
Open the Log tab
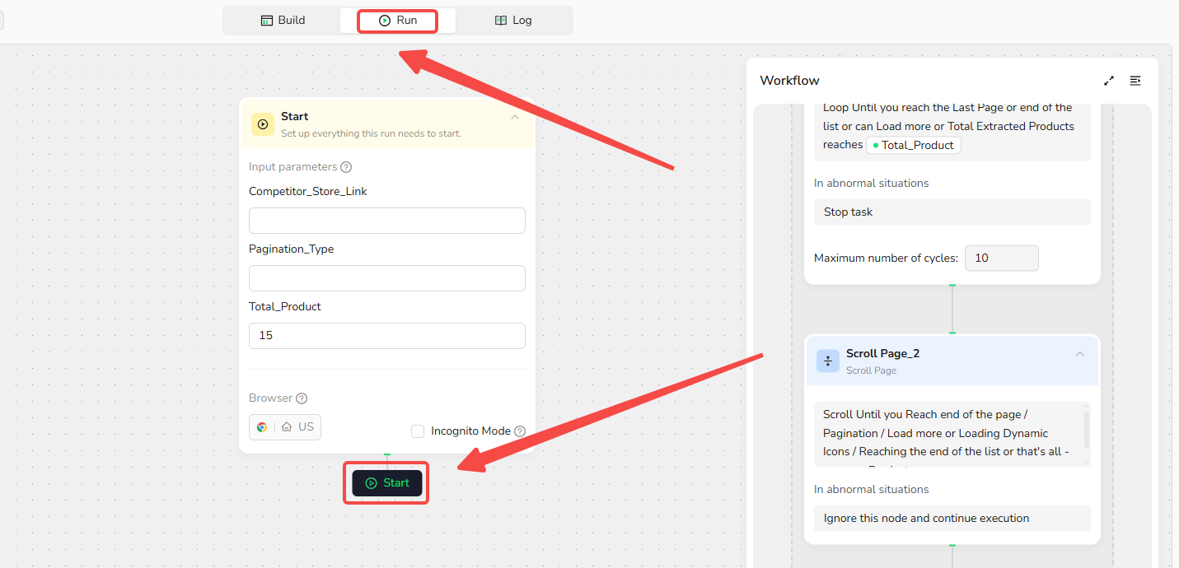coord(512,21)
